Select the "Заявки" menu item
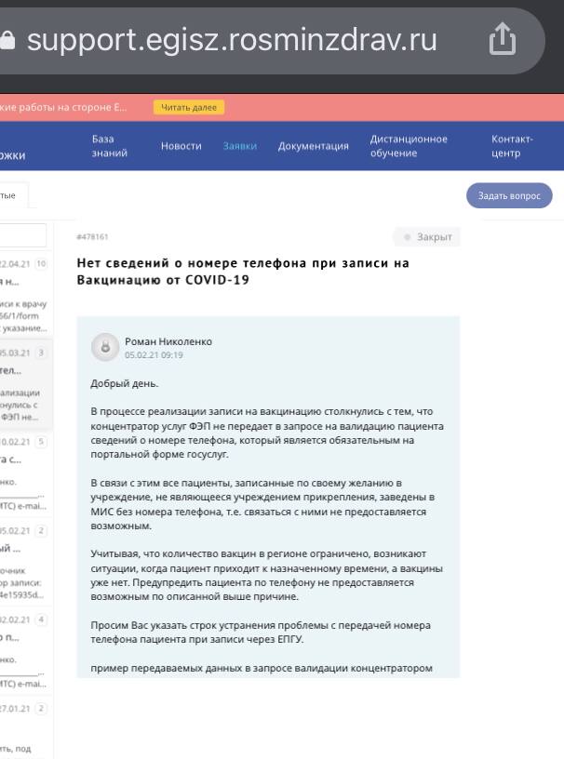Screen dimensions: 564x759 [x=240, y=146]
